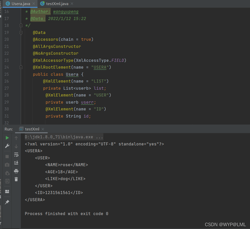250x229 pixels.
Task: Click 'private String id;' on line 31
Action: [x=68, y=116]
